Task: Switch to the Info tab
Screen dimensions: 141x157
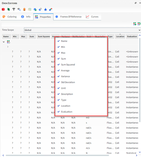Action: (26, 17)
